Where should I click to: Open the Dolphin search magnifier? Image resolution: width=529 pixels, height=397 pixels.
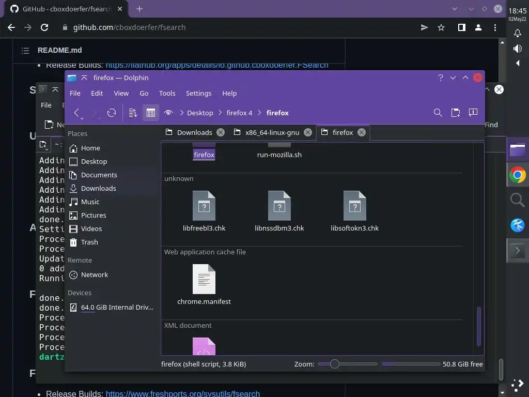click(x=438, y=113)
